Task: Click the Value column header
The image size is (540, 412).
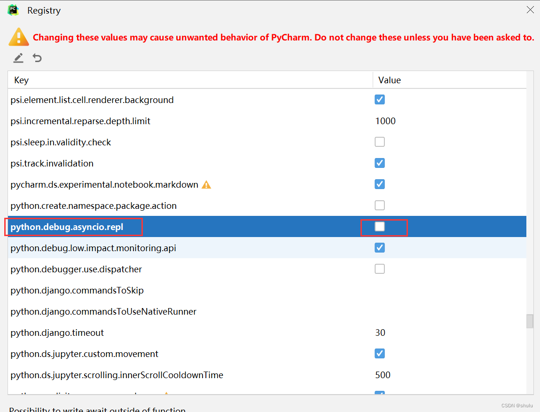Action: 449,80
